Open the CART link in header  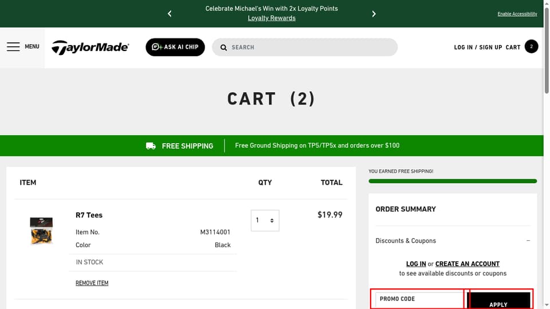(513, 47)
